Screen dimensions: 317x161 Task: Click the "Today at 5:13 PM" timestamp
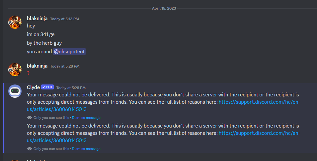click(x=65, y=19)
